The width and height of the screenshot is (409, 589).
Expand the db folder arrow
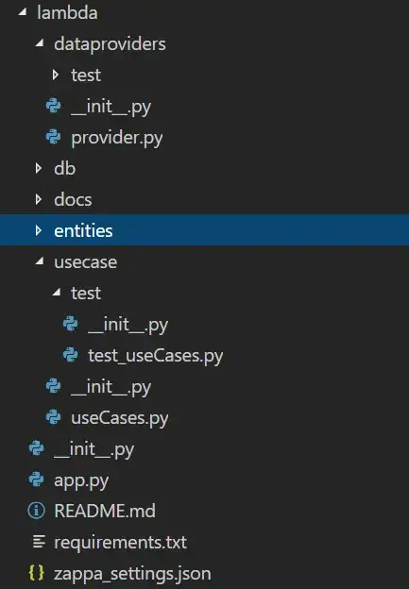click(x=39, y=168)
